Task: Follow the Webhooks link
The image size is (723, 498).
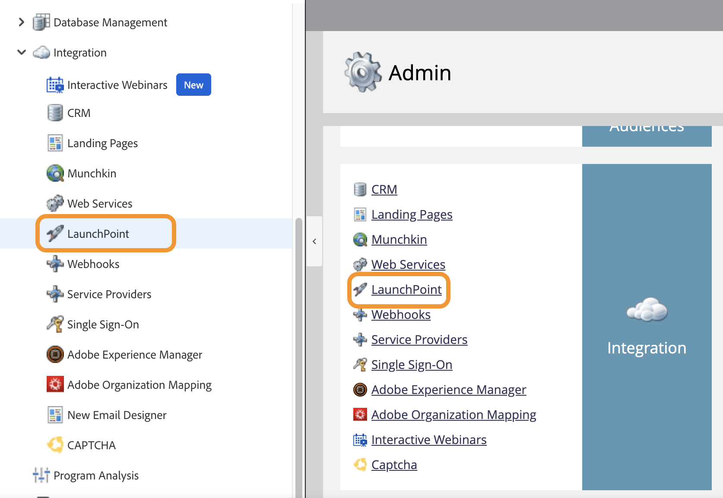Action: point(401,315)
